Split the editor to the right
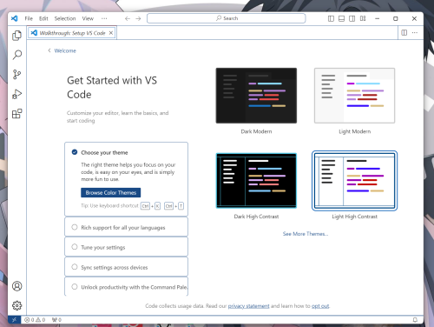Image resolution: width=434 pixels, height=327 pixels. coord(404,32)
